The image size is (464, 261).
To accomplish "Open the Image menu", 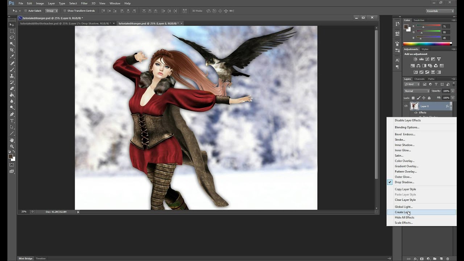I will (x=40, y=3).
